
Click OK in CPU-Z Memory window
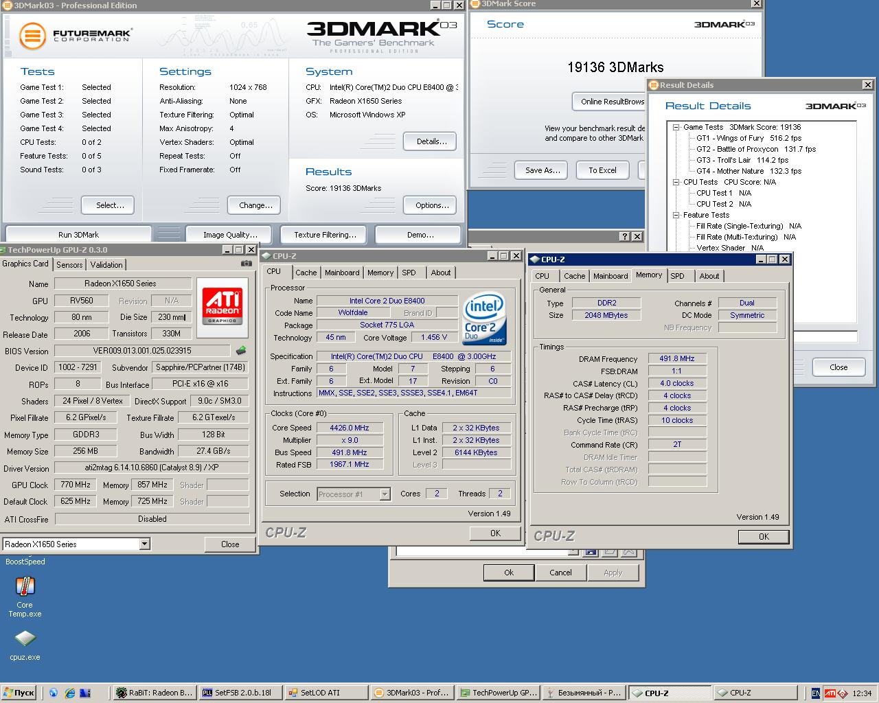[x=764, y=537]
